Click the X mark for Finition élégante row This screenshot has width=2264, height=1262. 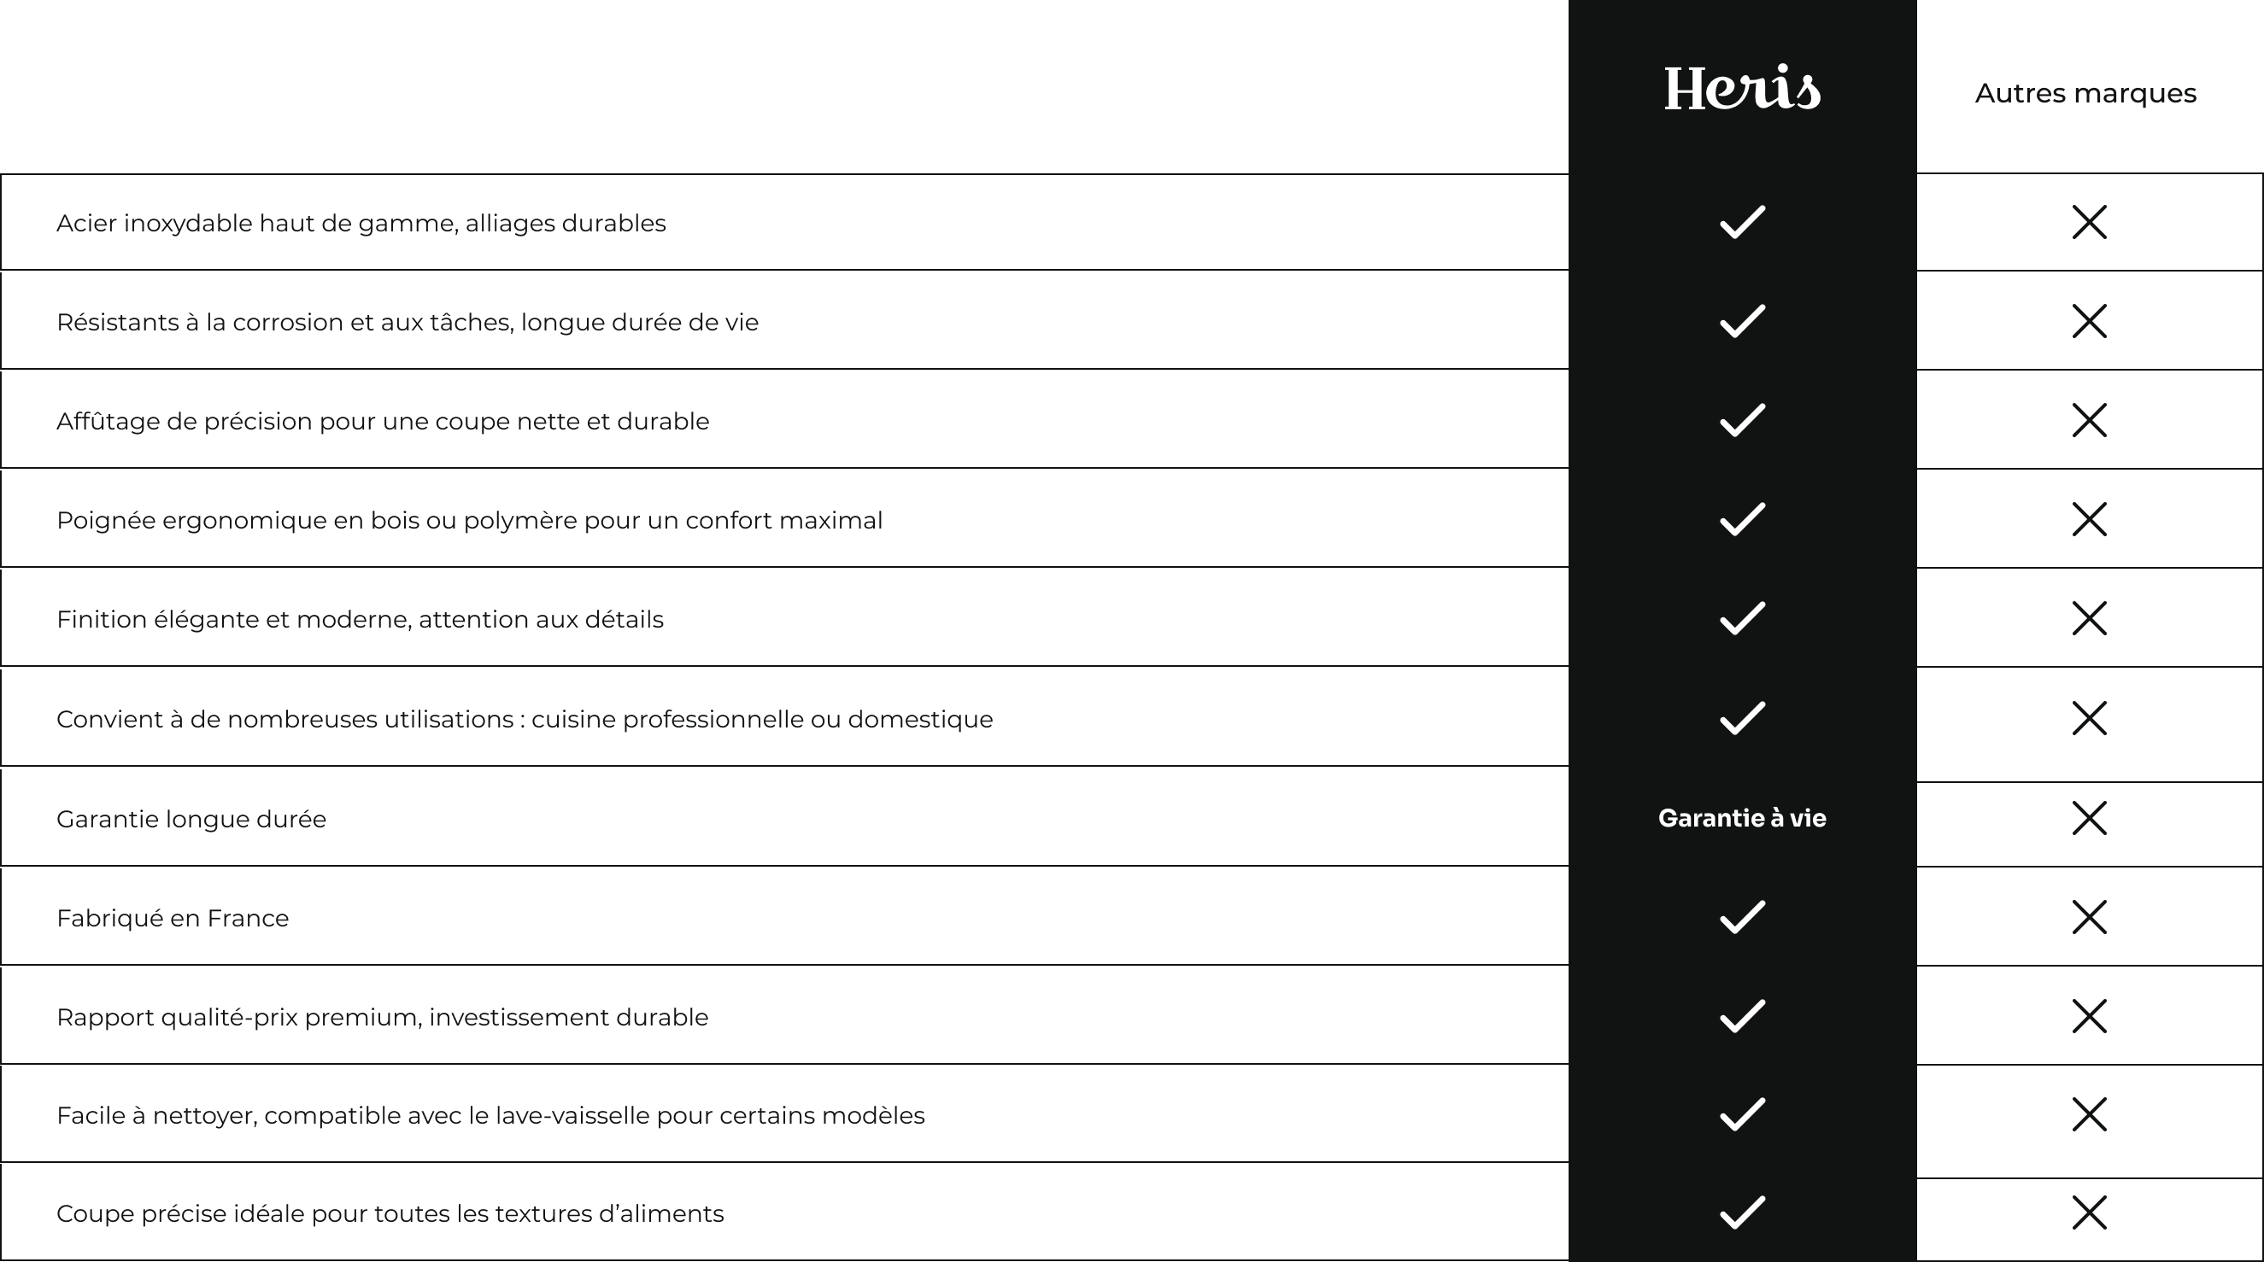[2089, 618]
